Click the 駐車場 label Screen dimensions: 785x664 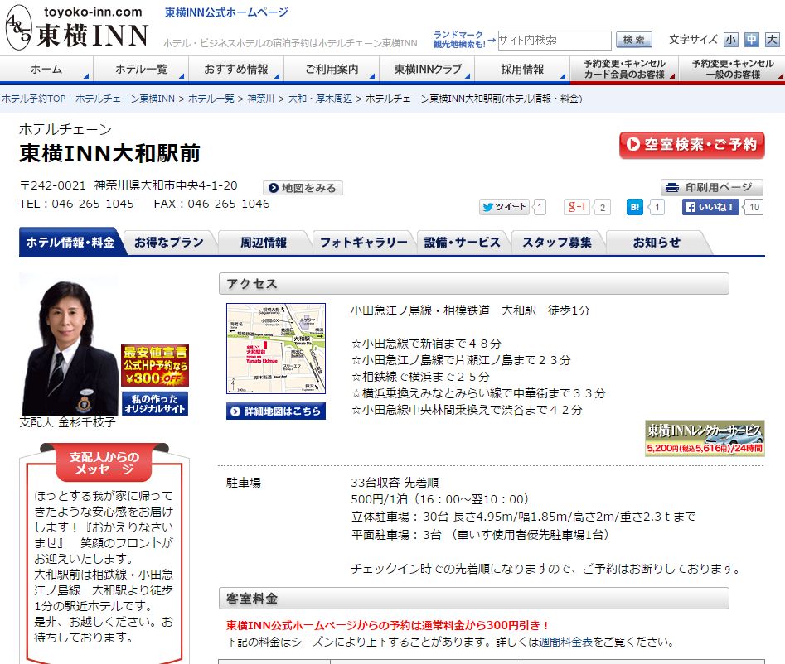[244, 483]
